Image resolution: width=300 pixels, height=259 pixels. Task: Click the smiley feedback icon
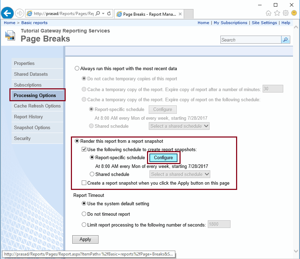[294, 13]
